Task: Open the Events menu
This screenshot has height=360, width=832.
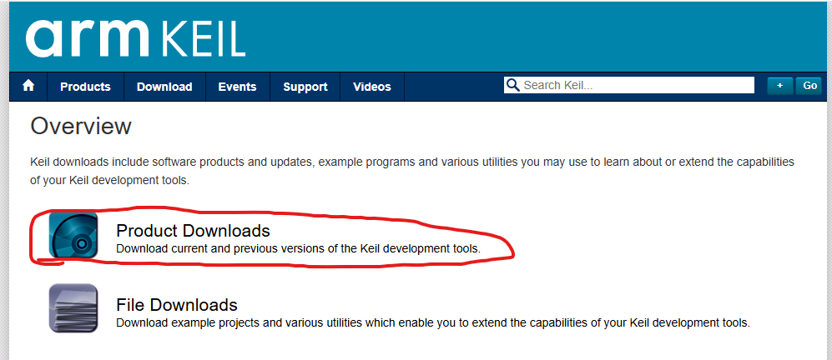Action: click(237, 87)
